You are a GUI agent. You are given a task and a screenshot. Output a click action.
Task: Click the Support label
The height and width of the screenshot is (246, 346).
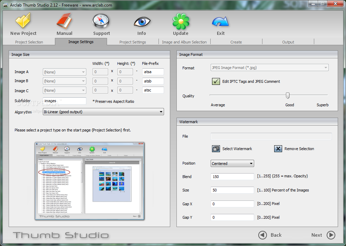pyautogui.click(x=102, y=33)
